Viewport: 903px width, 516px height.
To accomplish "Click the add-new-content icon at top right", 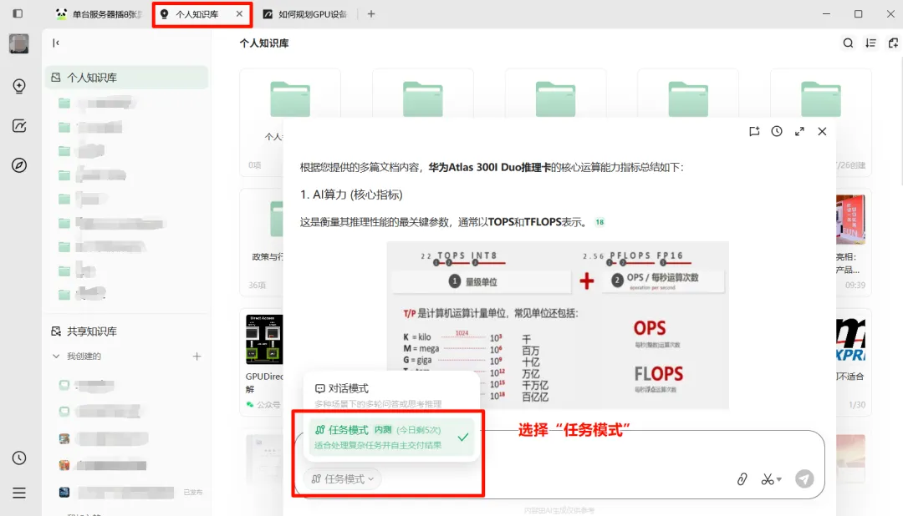I will click(x=893, y=43).
